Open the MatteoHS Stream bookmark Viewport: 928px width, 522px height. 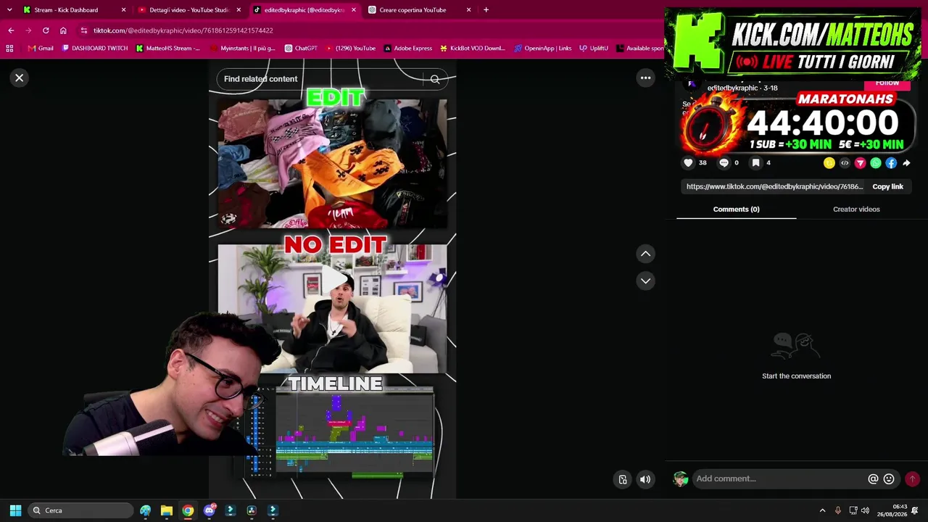[x=168, y=49]
